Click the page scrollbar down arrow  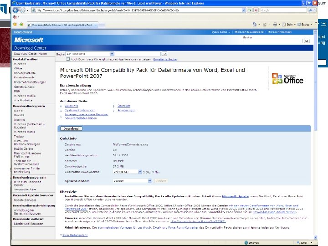[315, 237]
